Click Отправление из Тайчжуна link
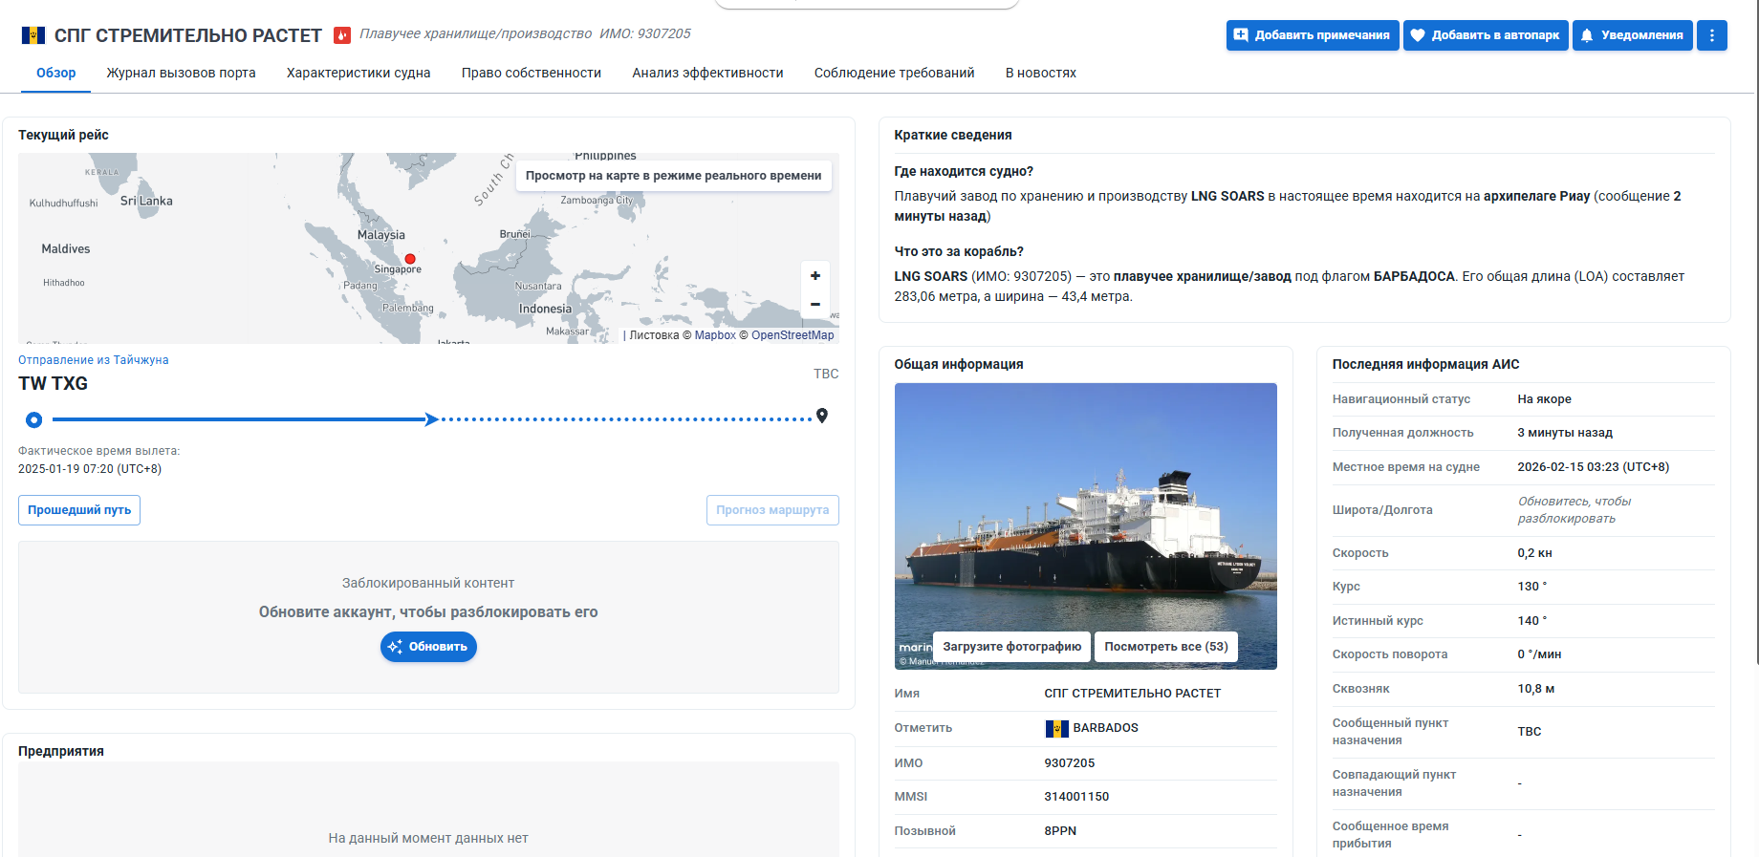 [94, 360]
